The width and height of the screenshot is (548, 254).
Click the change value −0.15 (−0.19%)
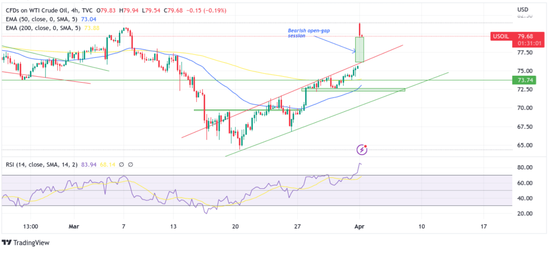point(206,11)
